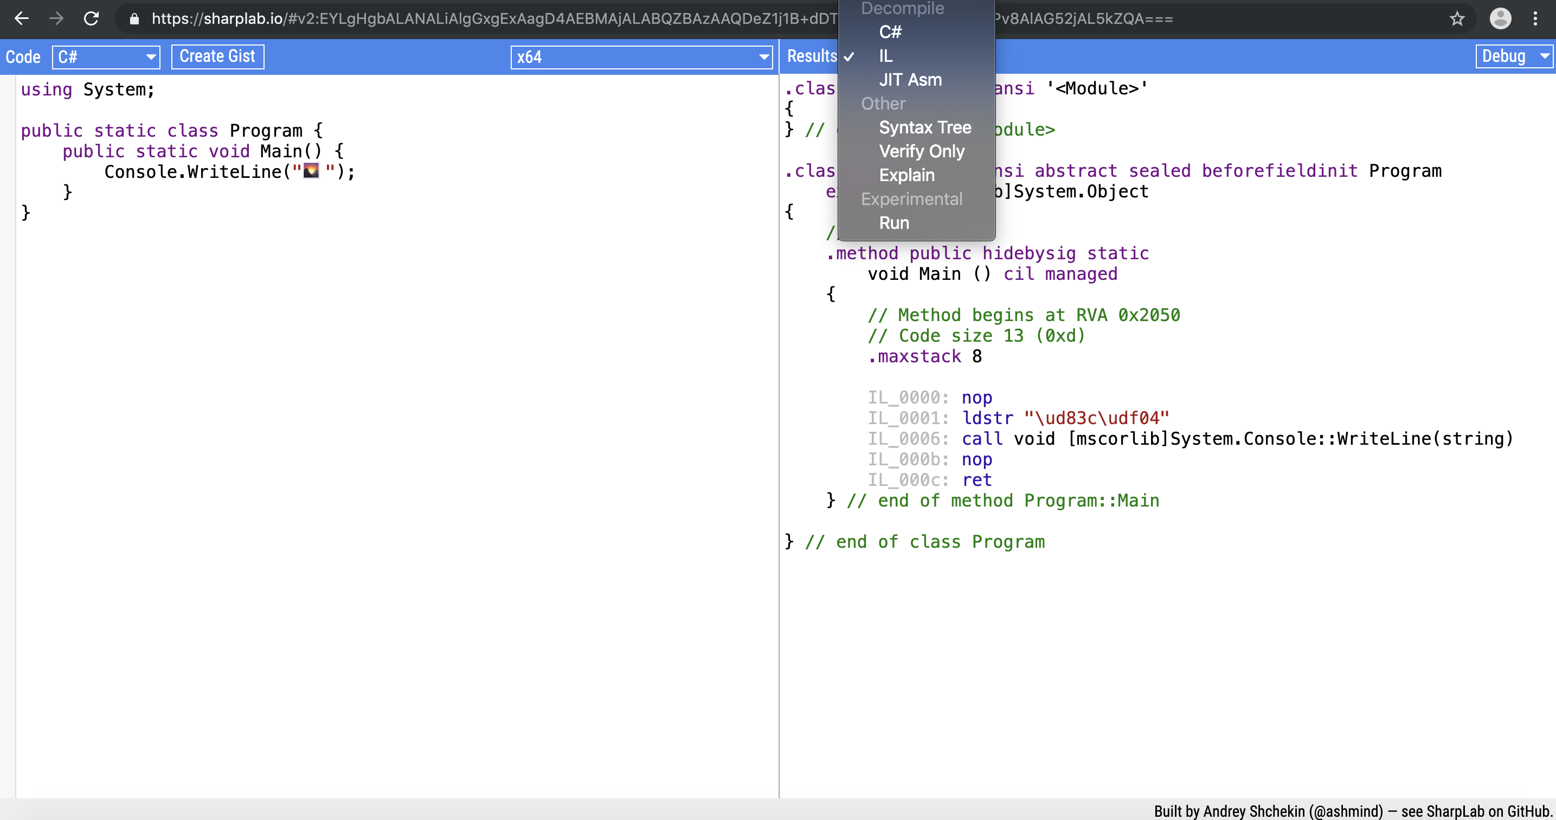Image resolution: width=1556 pixels, height=820 pixels.
Task: Click the browser address bar URL
Action: tap(483, 19)
